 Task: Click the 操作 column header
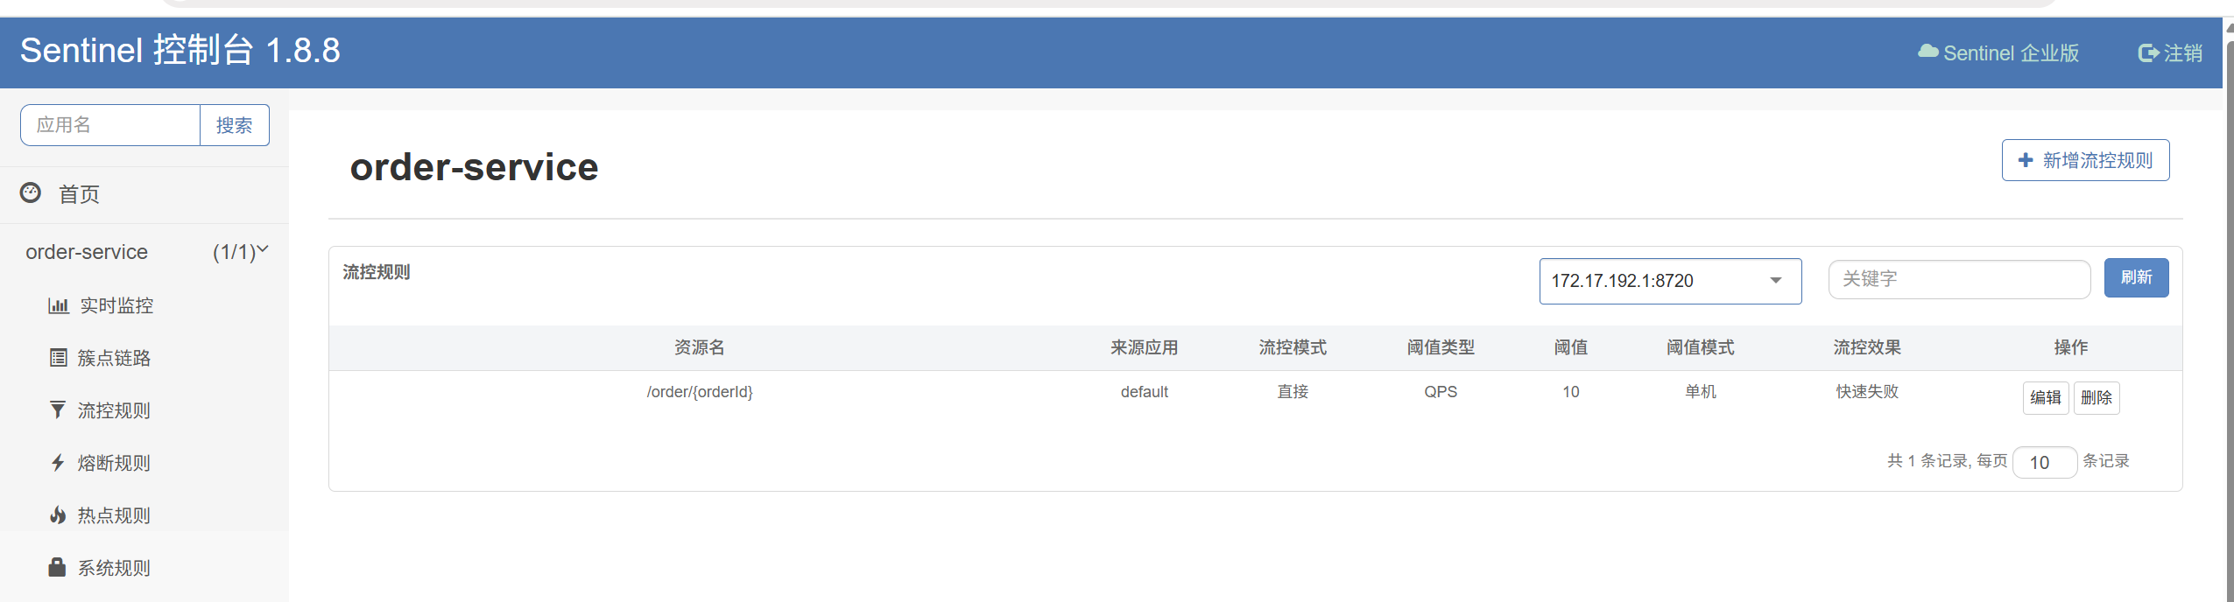pyautogui.click(x=2070, y=347)
